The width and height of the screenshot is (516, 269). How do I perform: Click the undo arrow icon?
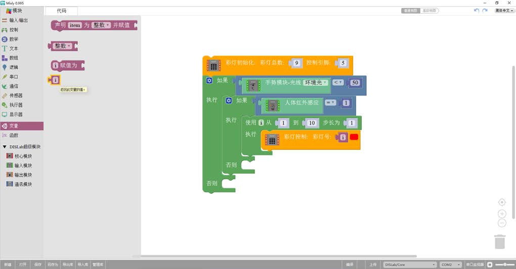[x=477, y=11]
